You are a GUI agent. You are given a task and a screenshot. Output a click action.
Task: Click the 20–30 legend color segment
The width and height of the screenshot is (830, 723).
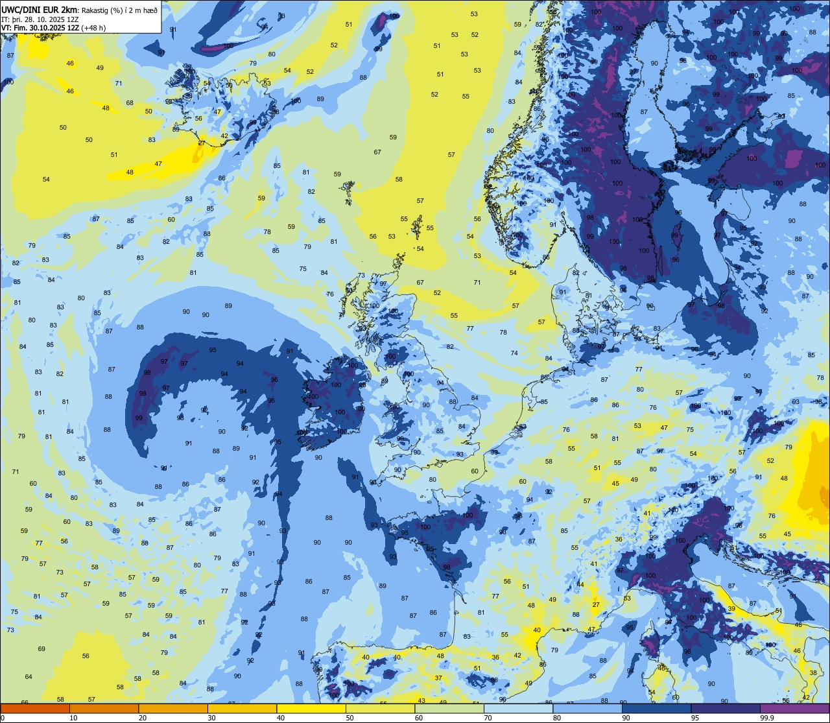tap(173, 709)
